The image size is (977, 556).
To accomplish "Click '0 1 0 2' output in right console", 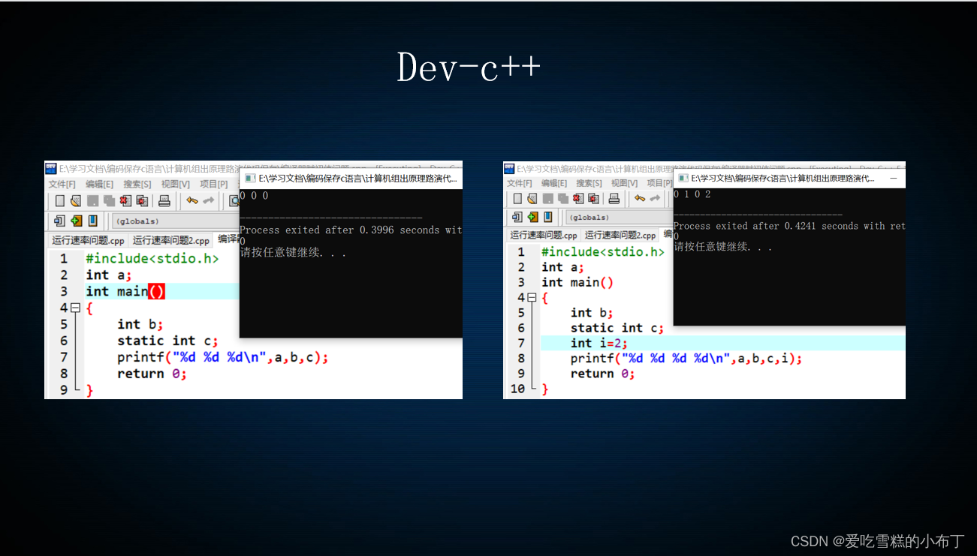I will [692, 194].
